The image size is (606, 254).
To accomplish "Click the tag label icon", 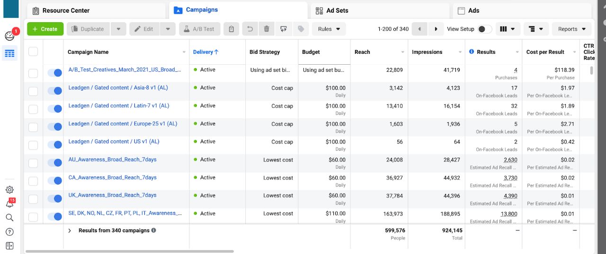I will (301, 29).
